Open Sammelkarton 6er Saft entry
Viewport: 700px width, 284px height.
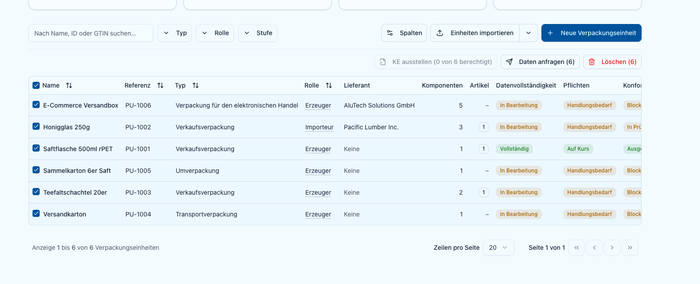coord(77,171)
